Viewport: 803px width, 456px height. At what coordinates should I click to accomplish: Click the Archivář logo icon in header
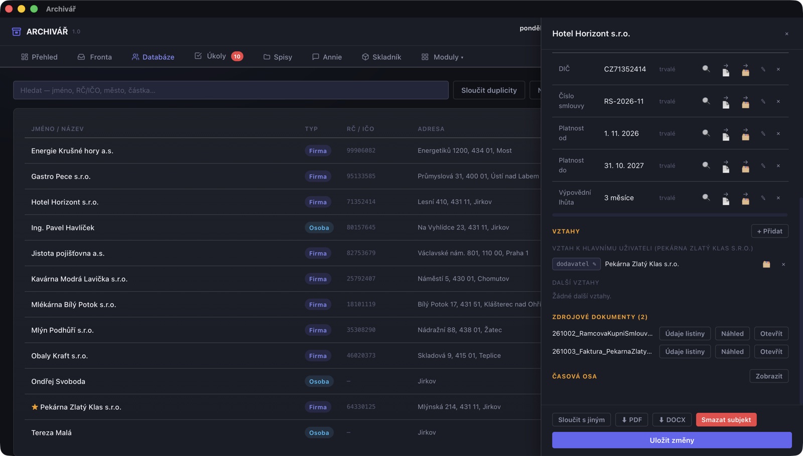(x=17, y=32)
